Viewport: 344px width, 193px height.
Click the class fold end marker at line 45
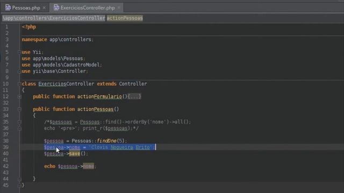(x=19, y=185)
